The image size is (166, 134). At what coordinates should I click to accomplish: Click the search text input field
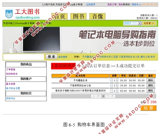tap(23, 57)
